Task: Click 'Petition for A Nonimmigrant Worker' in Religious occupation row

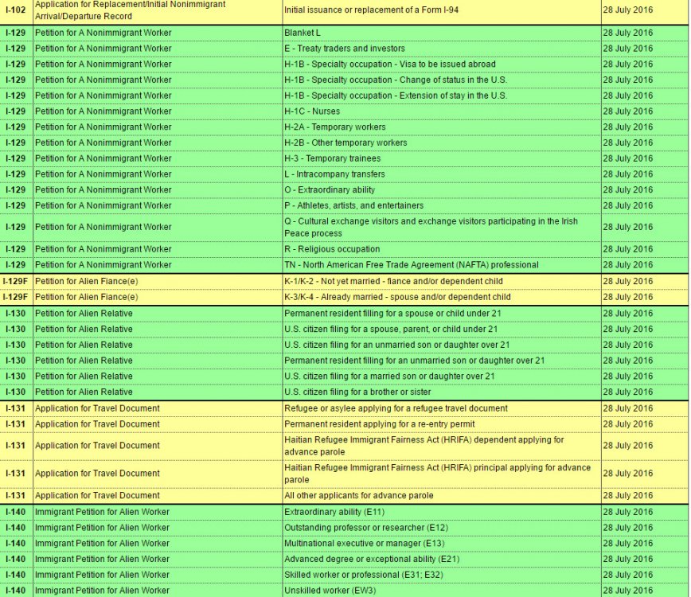Action: pos(158,249)
